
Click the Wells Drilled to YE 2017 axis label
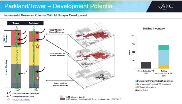pyautogui.click(x=146, y=72)
